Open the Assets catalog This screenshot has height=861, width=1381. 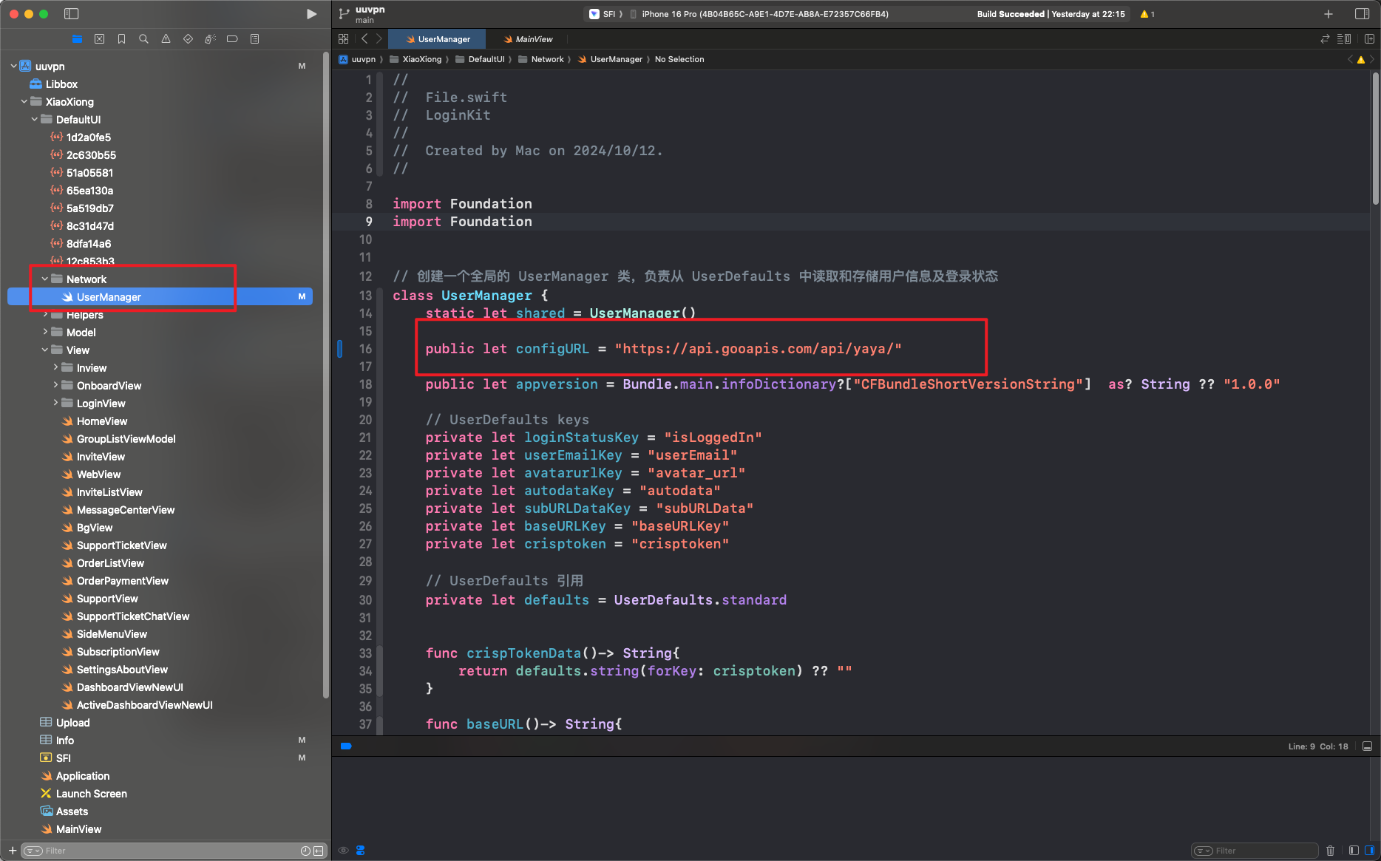pyautogui.click(x=72, y=811)
